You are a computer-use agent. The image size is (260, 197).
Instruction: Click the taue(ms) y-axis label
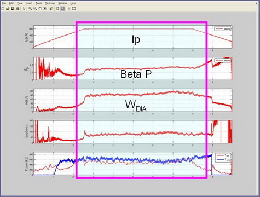[x=27, y=132]
